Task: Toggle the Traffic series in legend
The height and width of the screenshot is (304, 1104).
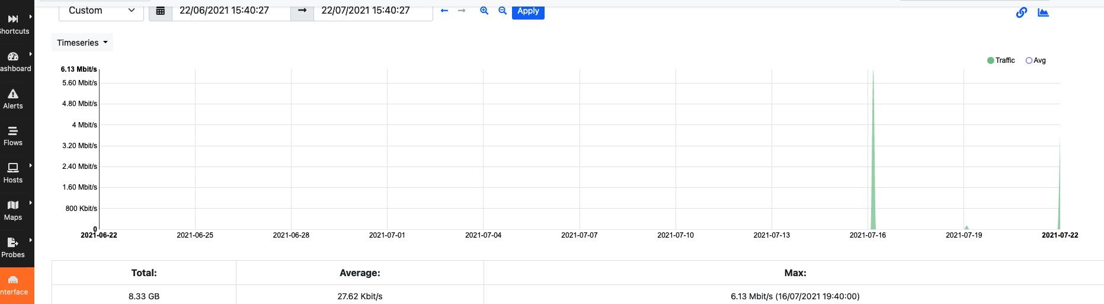Action: [x=1001, y=60]
